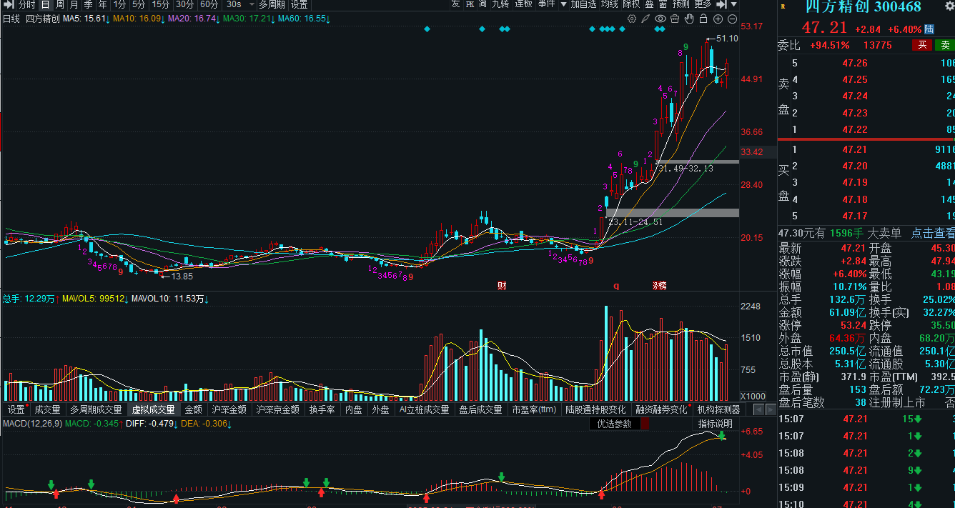
Task: Click 点击查看 large order link
Action: point(933,233)
